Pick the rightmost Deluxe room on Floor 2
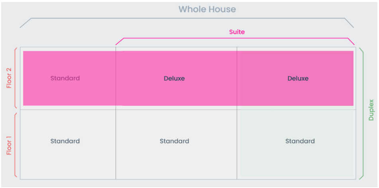This screenshot has width=379, height=188. pos(298,78)
